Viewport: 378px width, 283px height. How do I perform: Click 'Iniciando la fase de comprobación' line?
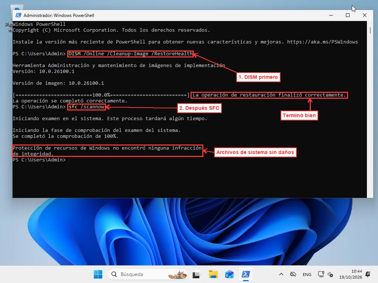pyautogui.click(x=96, y=130)
